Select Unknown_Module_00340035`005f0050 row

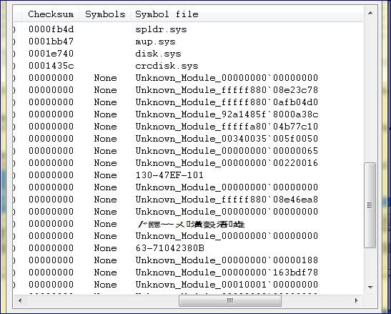tap(188, 139)
